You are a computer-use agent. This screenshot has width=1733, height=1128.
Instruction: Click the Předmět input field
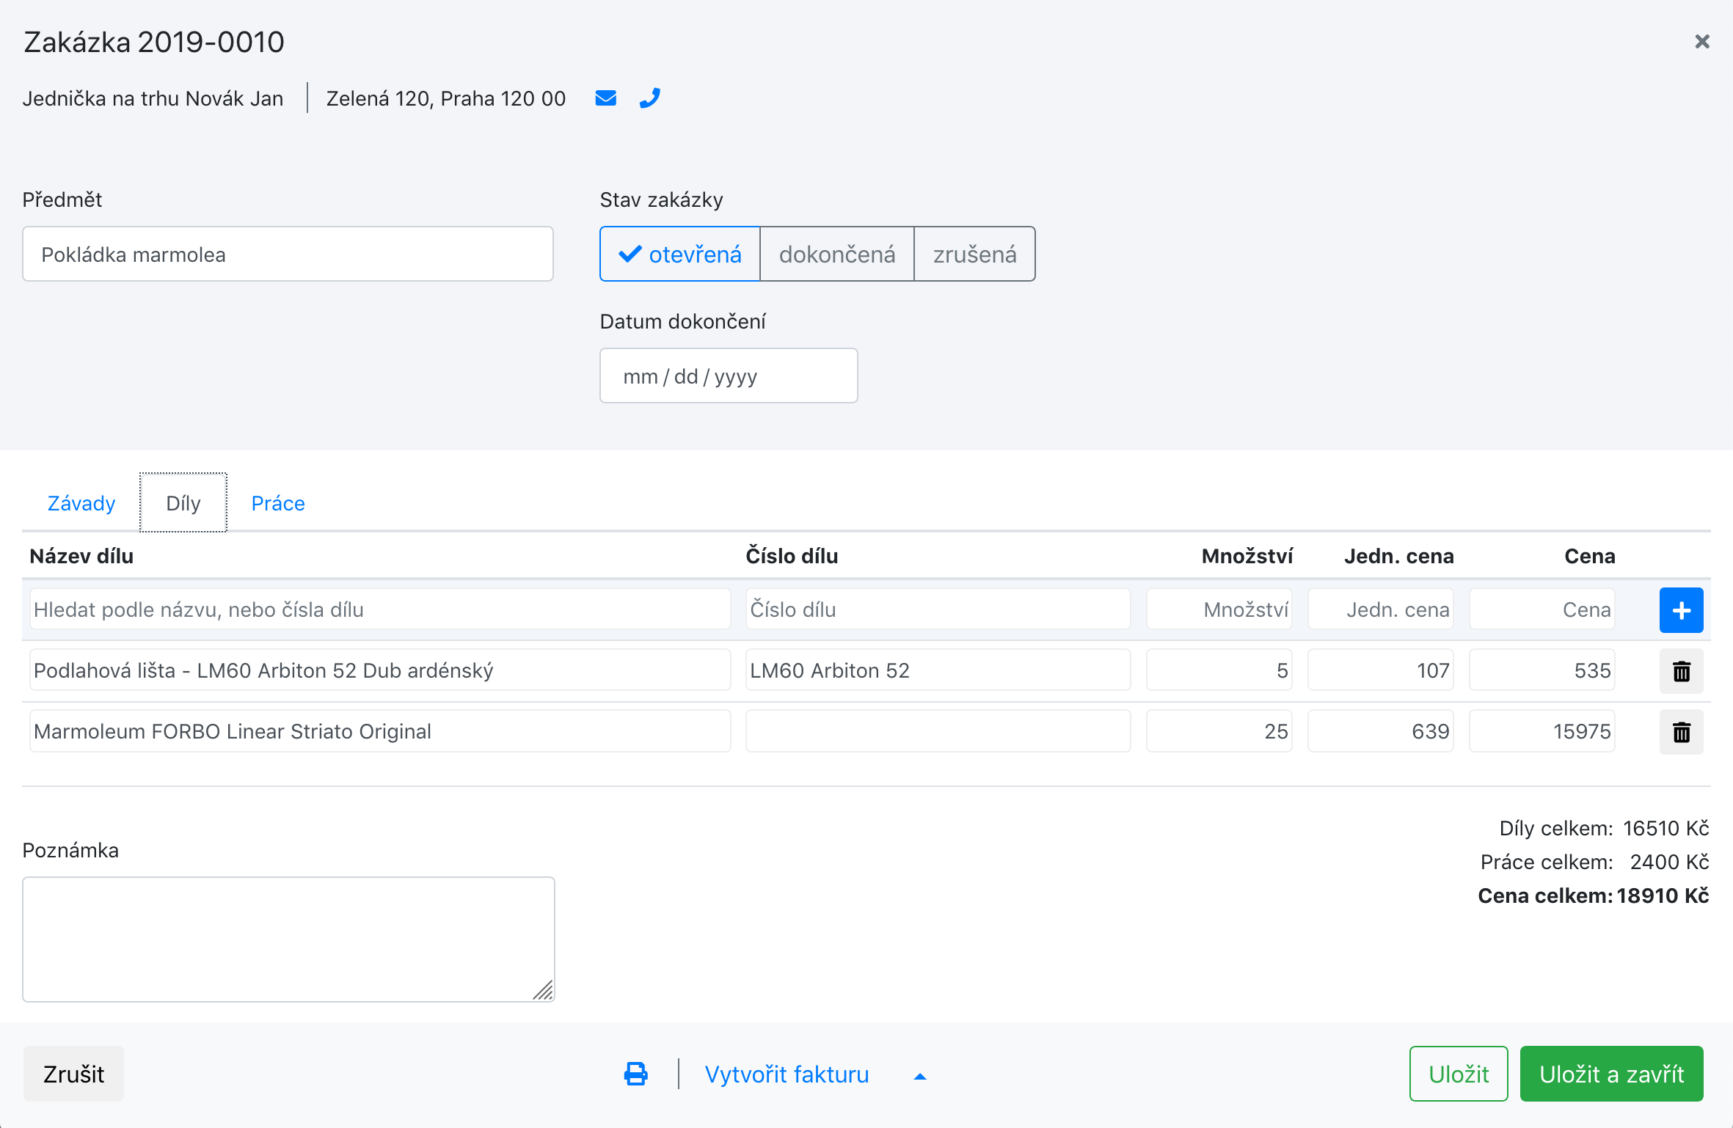pyautogui.click(x=288, y=254)
